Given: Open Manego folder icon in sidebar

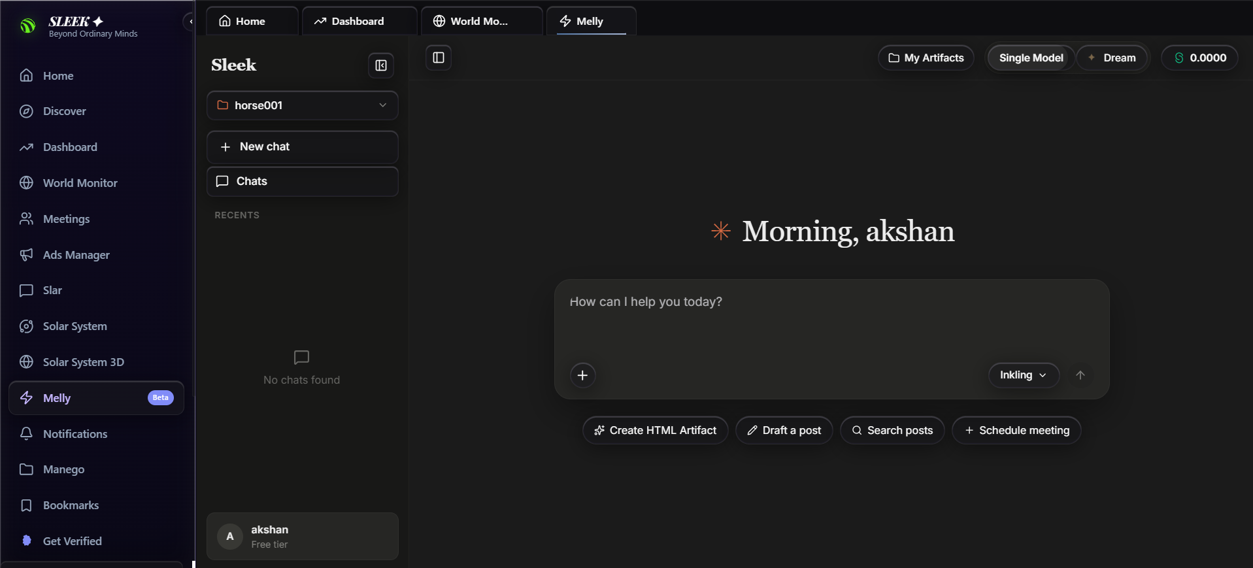Looking at the screenshot, I should [x=26, y=469].
